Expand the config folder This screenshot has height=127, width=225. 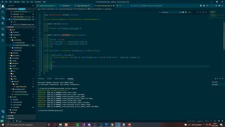[x=14, y=61]
